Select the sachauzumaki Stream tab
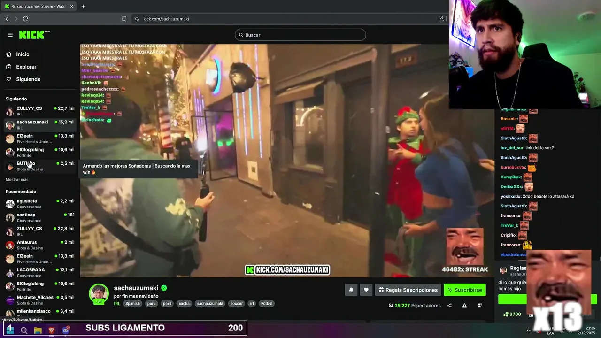 pos(39,6)
